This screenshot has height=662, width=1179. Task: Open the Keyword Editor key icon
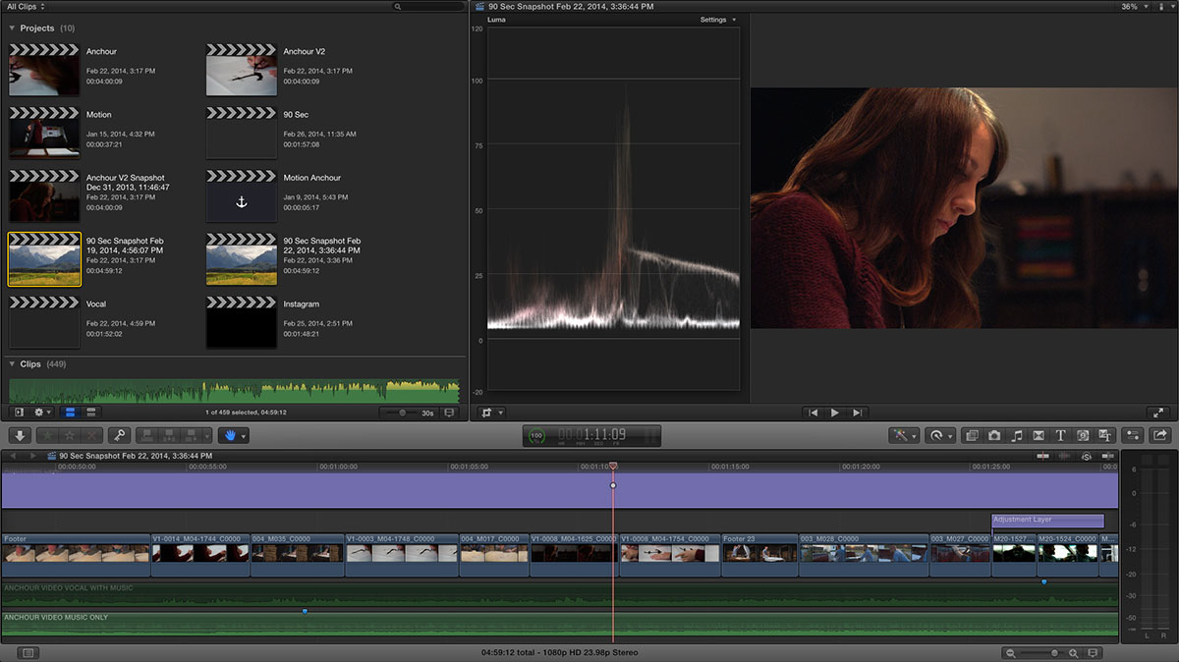(118, 435)
